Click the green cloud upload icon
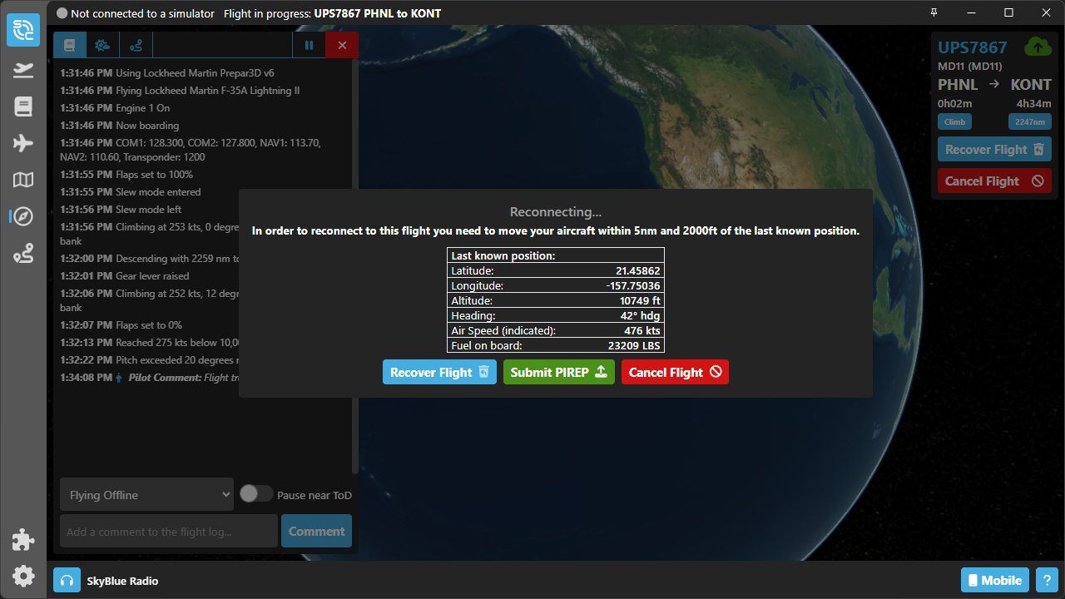This screenshot has width=1065, height=599. tap(1038, 47)
